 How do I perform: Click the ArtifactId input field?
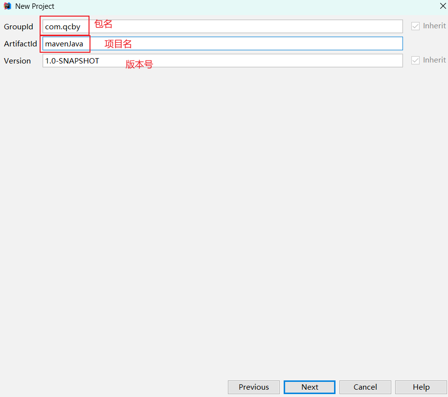[223, 43]
